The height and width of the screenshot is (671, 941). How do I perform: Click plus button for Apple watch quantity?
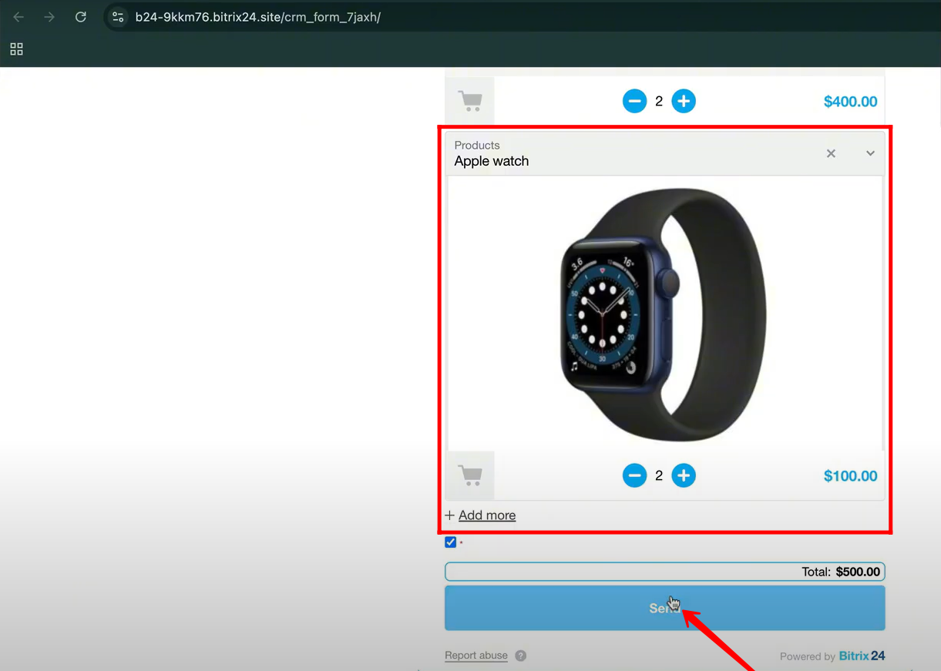tap(683, 475)
